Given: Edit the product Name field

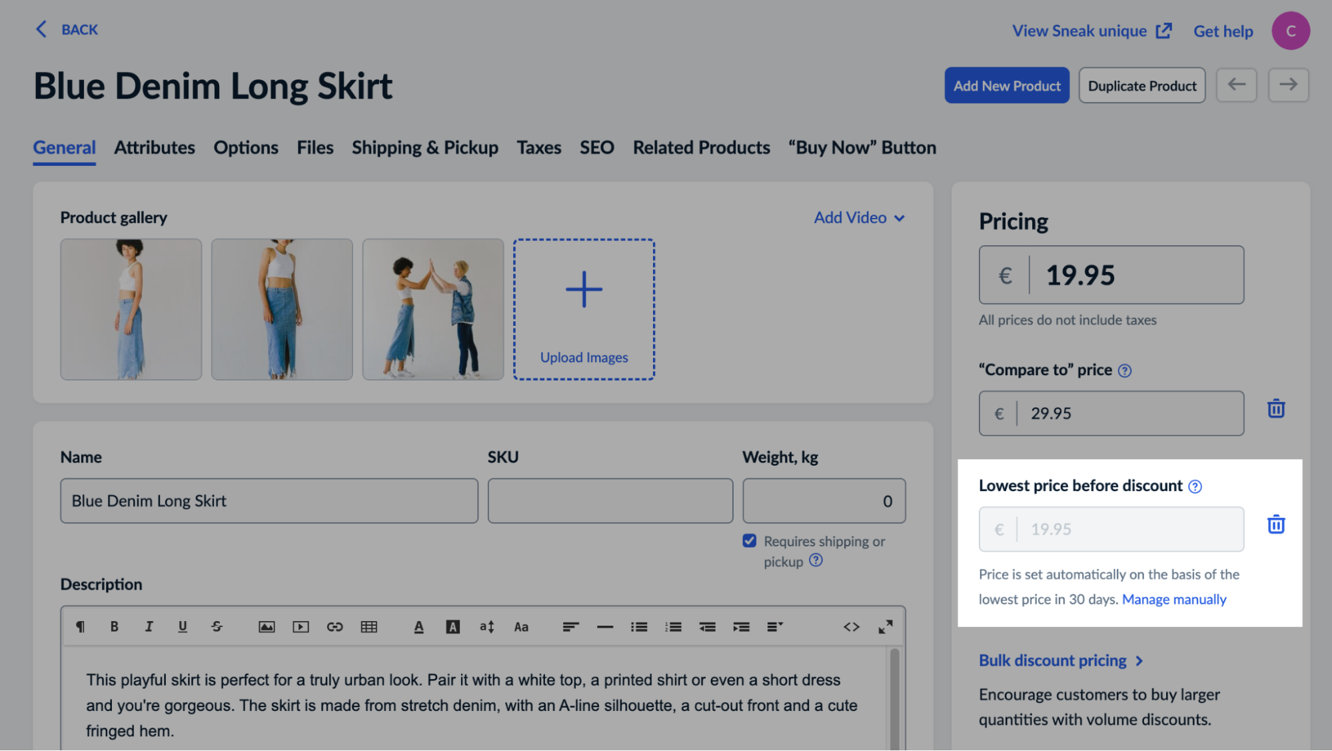Looking at the screenshot, I should click(x=269, y=500).
